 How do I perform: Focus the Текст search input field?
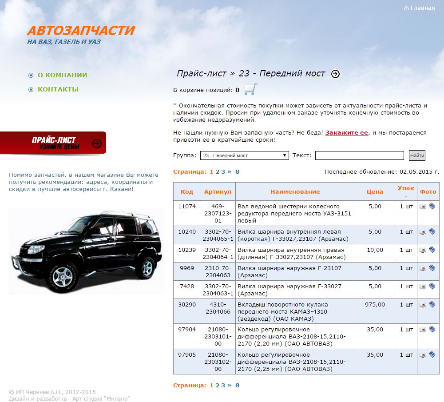click(359, 155)
